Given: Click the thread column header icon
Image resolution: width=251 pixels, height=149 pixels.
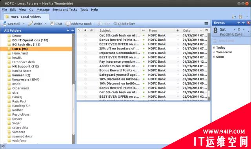Looking at the screenshot, I should [x=79, y=31].
